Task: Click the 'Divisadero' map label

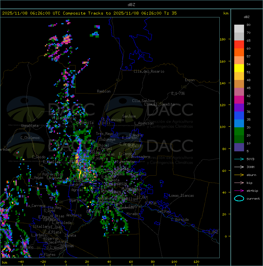Action: (141, 157)
